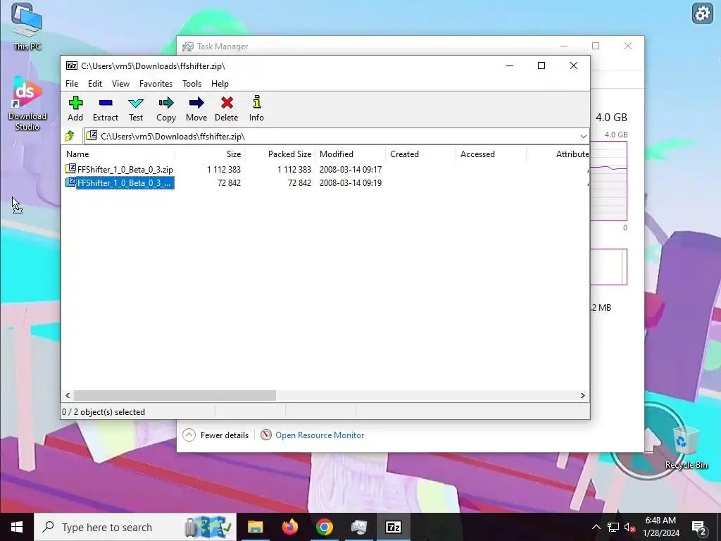Click the network status tray icon

point(613,527)
